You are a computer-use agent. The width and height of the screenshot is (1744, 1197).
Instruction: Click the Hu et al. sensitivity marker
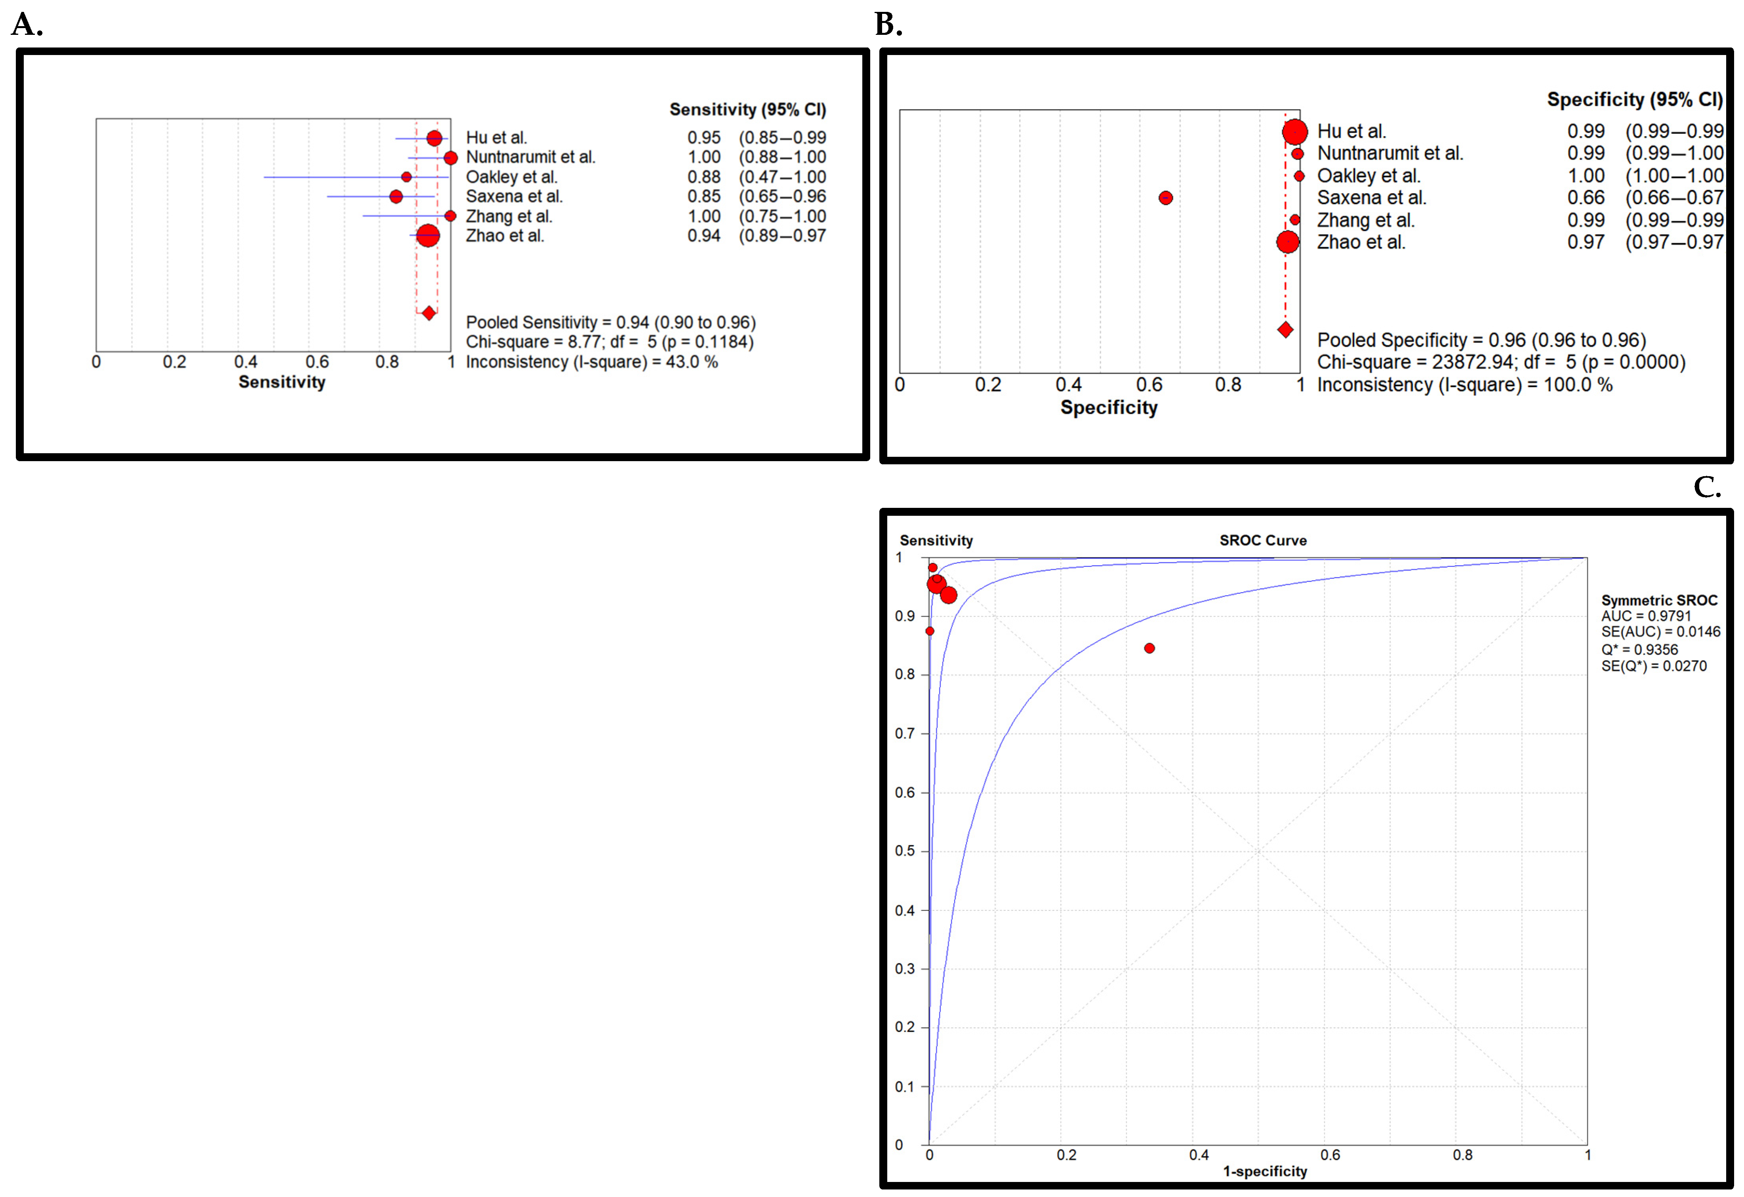(x=435, y=138)
